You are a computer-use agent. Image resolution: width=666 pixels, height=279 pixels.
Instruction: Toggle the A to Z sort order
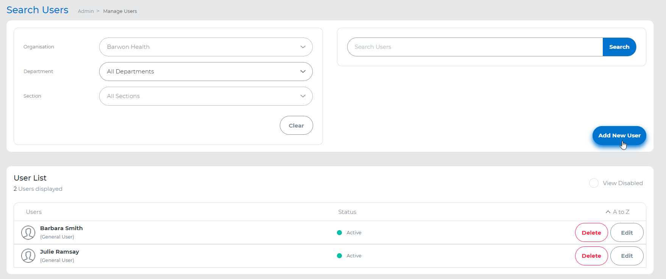[x=618, y=212]
